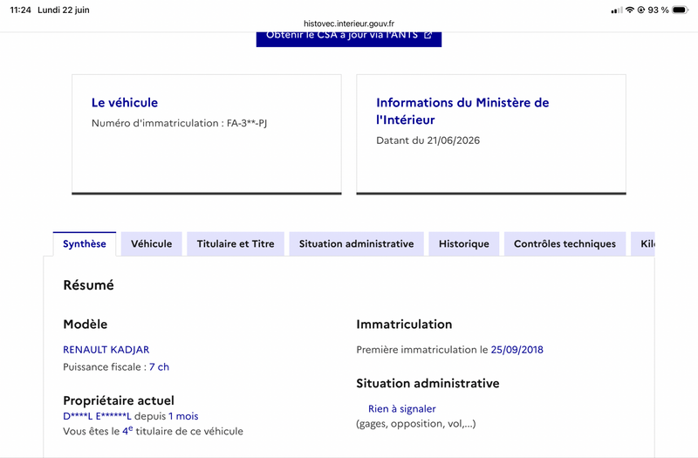Viewport: 698px width, 458px height.
Task: Click the 25/09/2018 first registration date
Action: (517, 350)
